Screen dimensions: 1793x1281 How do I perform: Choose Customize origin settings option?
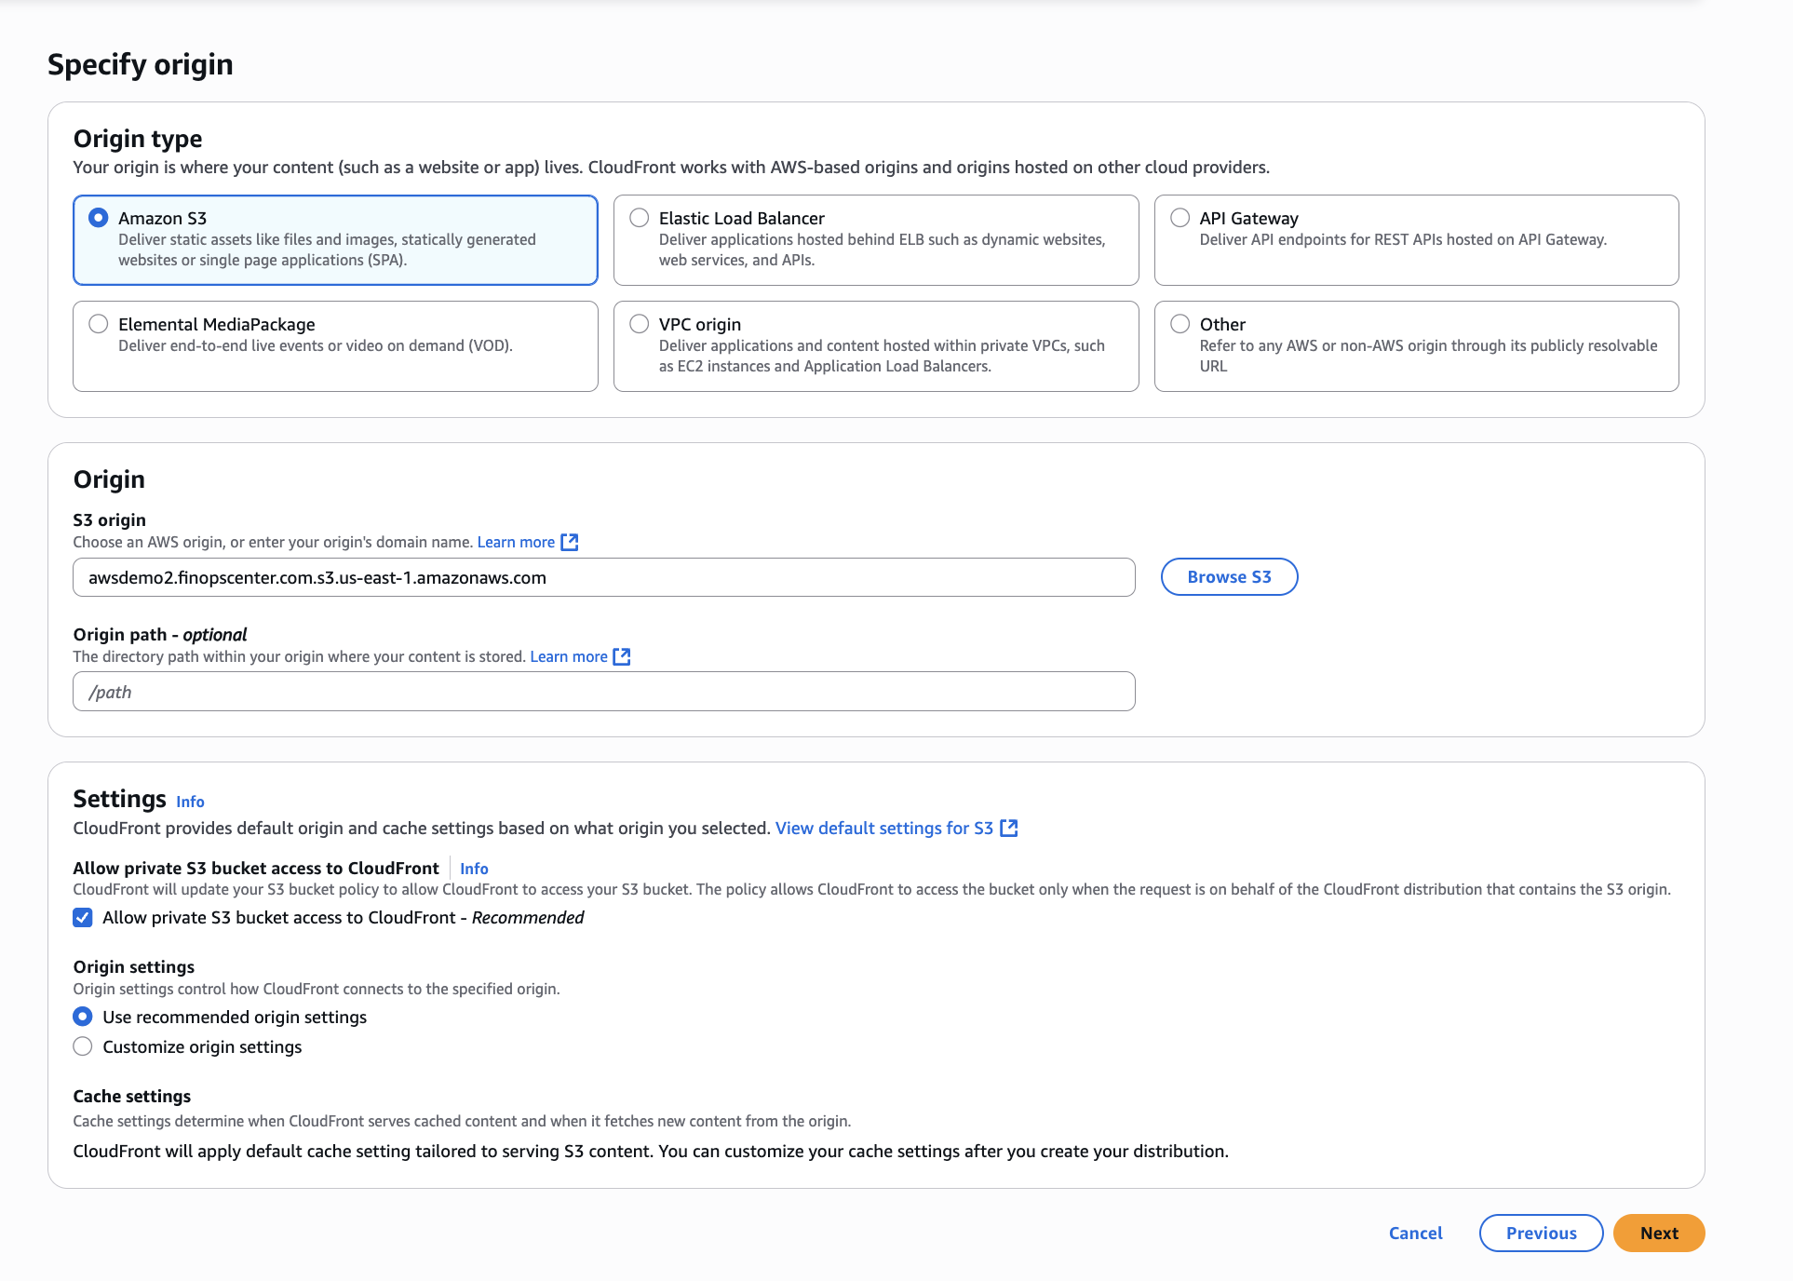point(83,1046)
